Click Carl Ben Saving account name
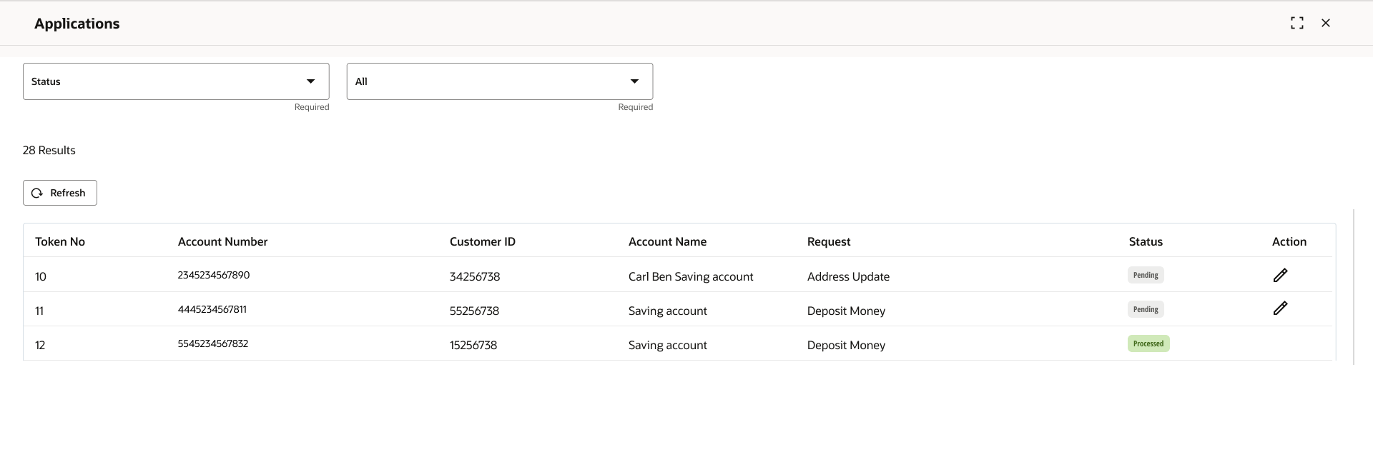Image resolution: width=1373 pixels, height=467 pixels. pos(691,276)
